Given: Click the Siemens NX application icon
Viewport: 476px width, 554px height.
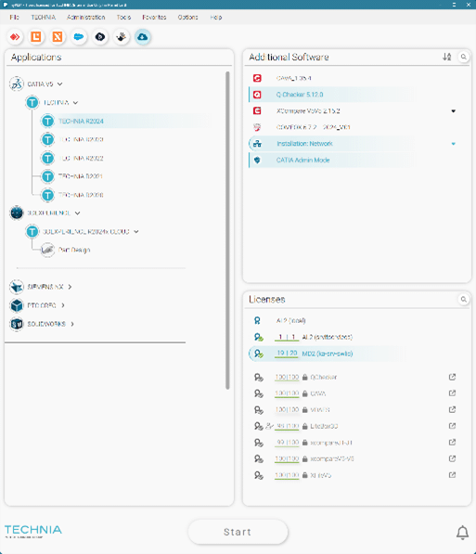Looking at the screenshot, I should 17,287.
